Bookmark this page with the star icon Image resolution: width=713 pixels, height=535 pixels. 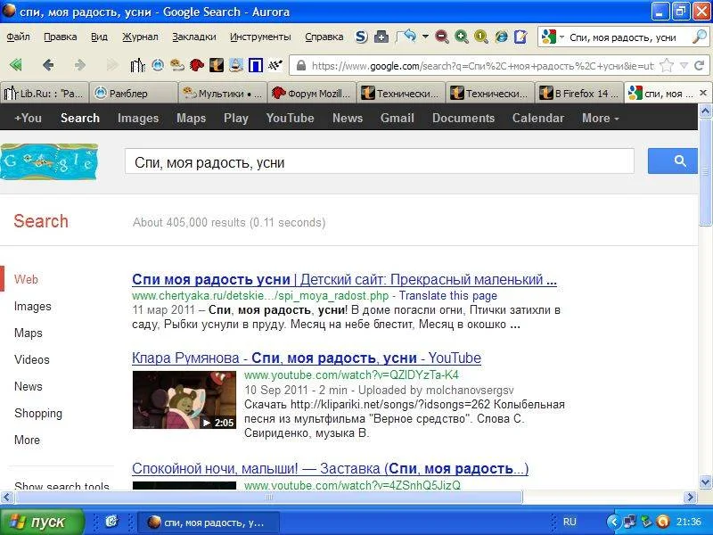[666, 66]
